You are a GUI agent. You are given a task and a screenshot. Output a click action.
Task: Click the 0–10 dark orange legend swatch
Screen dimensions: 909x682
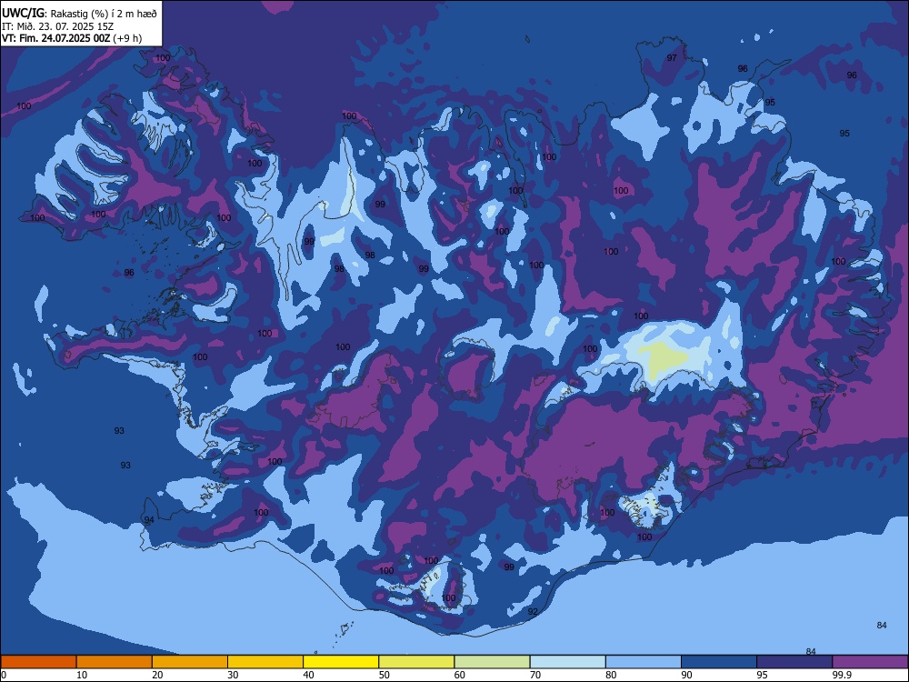tap(38, 662)
